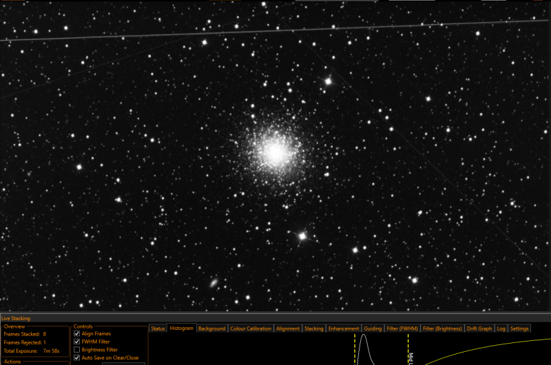The width and height of the screenshot is (551, 365).
Task: Click the Actions group label
Action: pyautogui.click(x=12, y=362)
